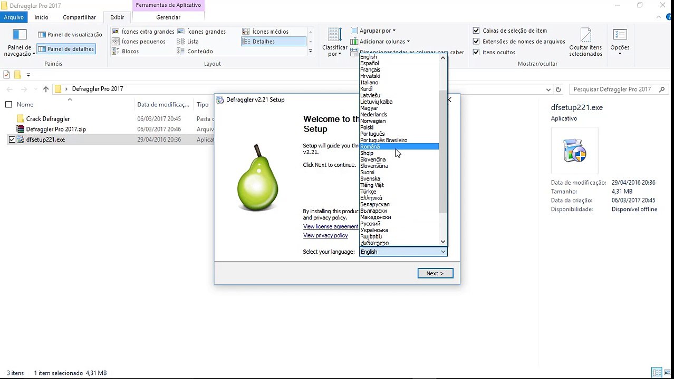The width and height of the screenshot is (674, 379).
Task: Switch to Início ribbon tab
Action: pyautogui.click(x=42, y=17)
